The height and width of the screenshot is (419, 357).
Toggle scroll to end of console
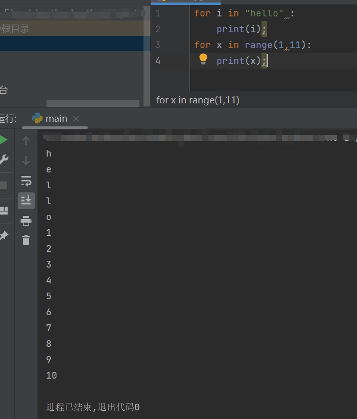[x=26, y=200]
